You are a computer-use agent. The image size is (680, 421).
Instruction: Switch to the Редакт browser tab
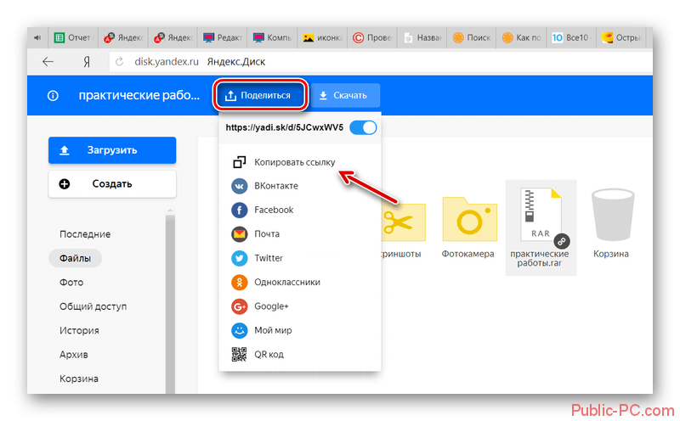tap(222, 38)
